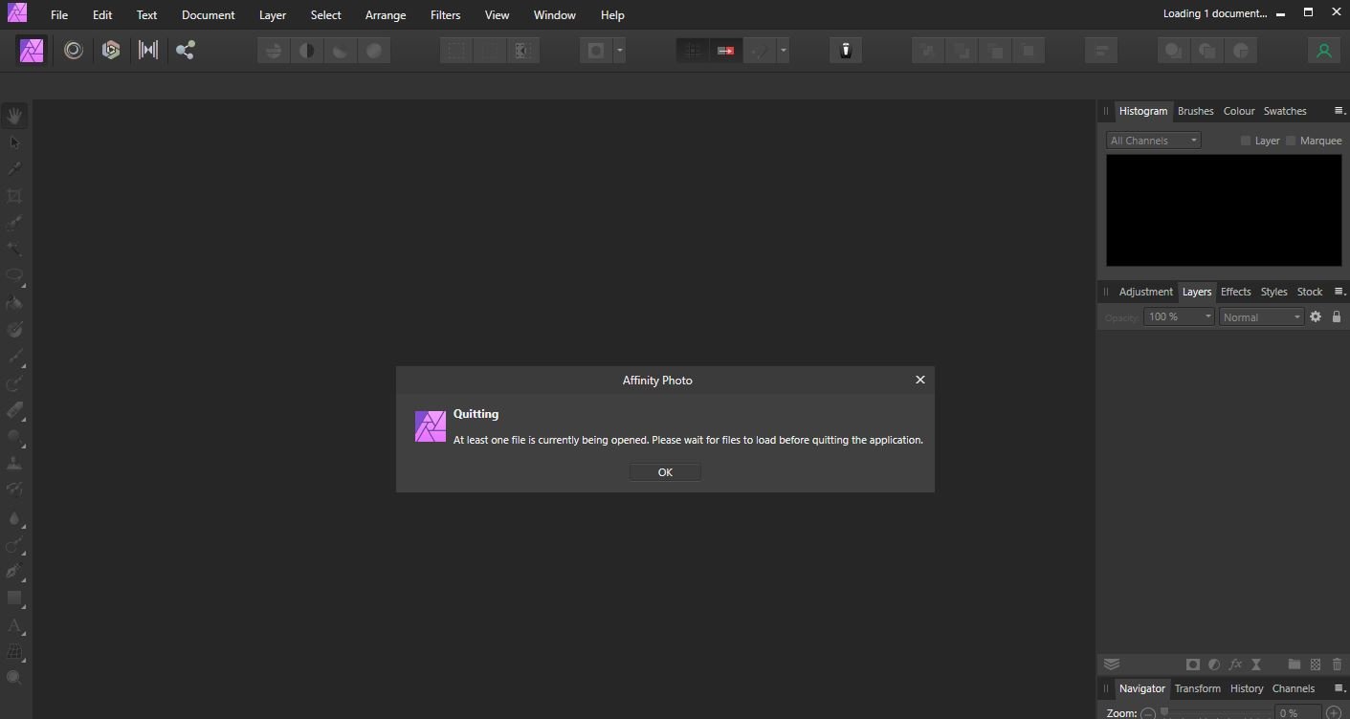The image size is (1350, 719).
Task: Switch to the Develop Persona
Action: [x=111, y=51]
